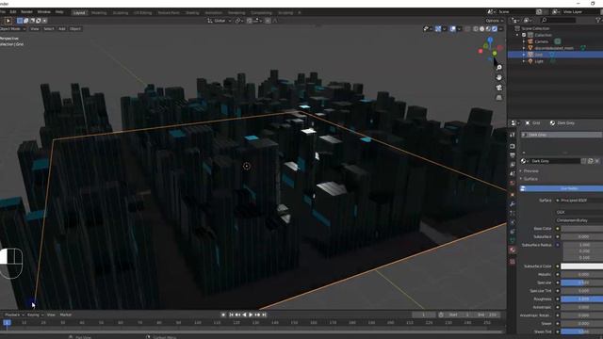Toggle Collection exclude checkbox in outliner
The image size is (603, 339).
click(524, 35)
